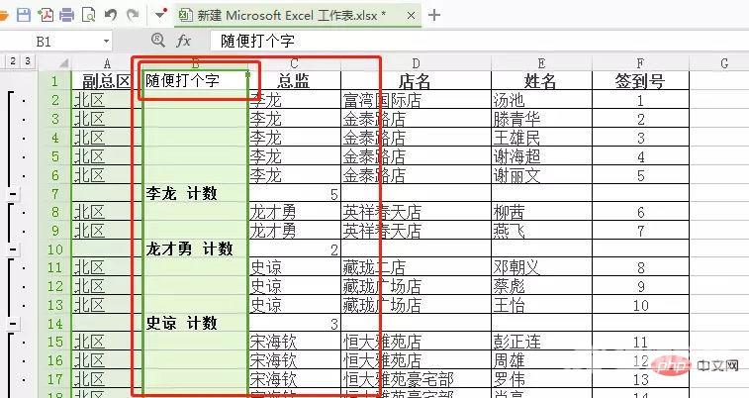The height and width of the screenshot is (398, 749).
Task: Click the Redo arrow icon
Action: 132,15
